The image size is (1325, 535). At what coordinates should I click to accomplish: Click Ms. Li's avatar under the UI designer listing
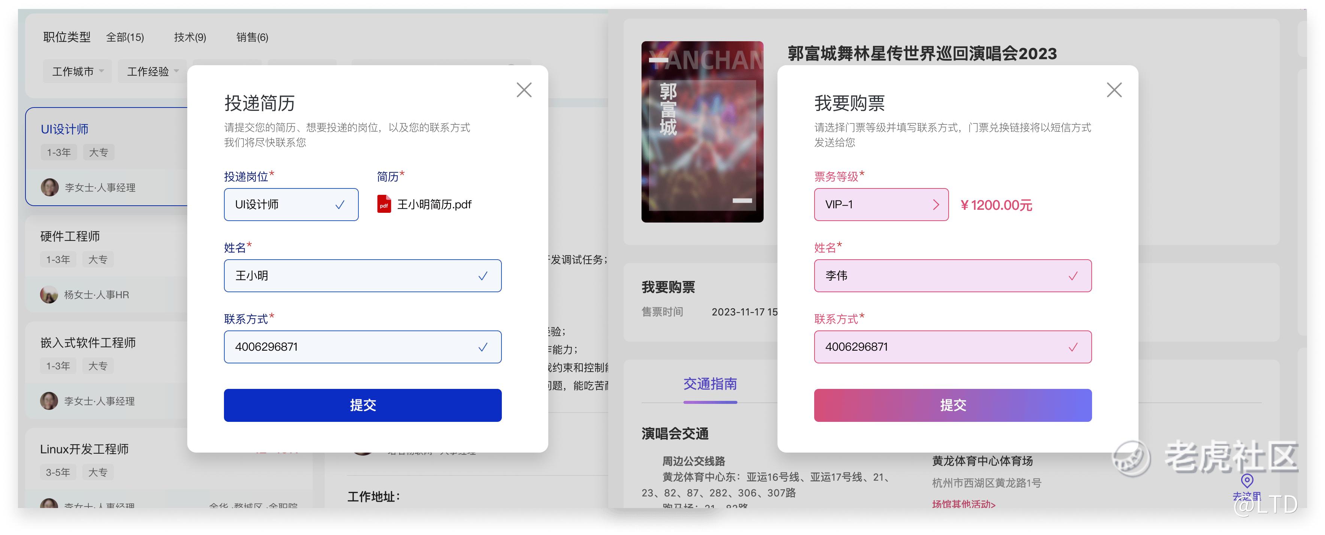[x=50, y=187]
